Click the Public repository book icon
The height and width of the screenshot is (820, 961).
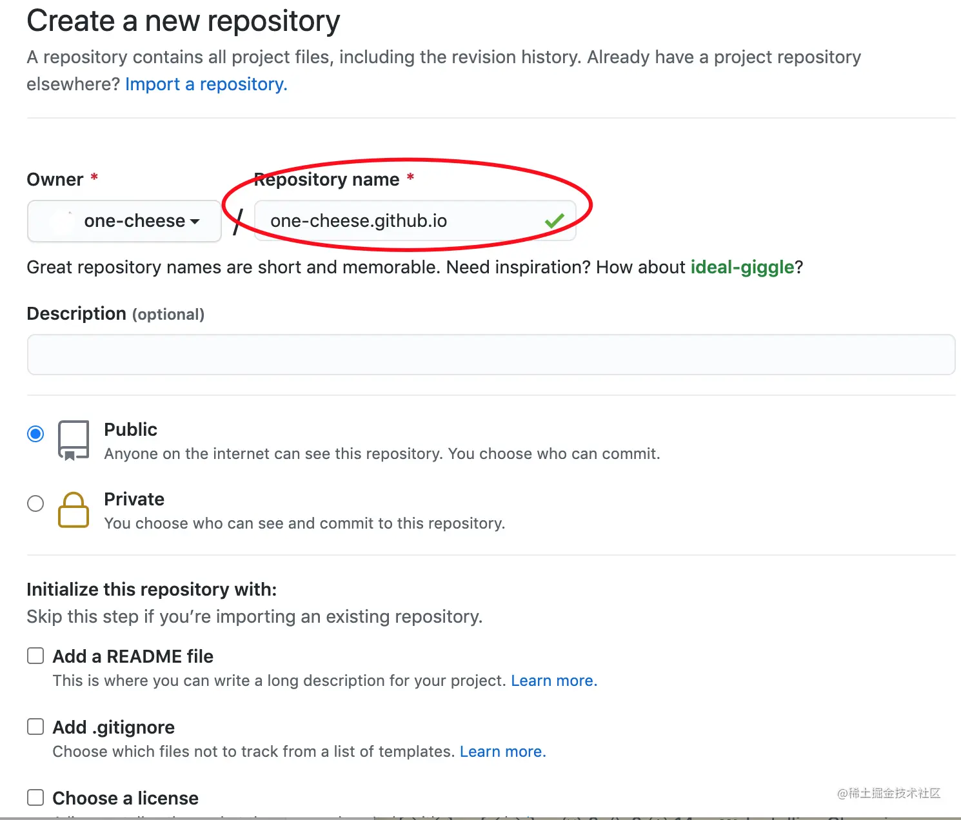(74, 440)
